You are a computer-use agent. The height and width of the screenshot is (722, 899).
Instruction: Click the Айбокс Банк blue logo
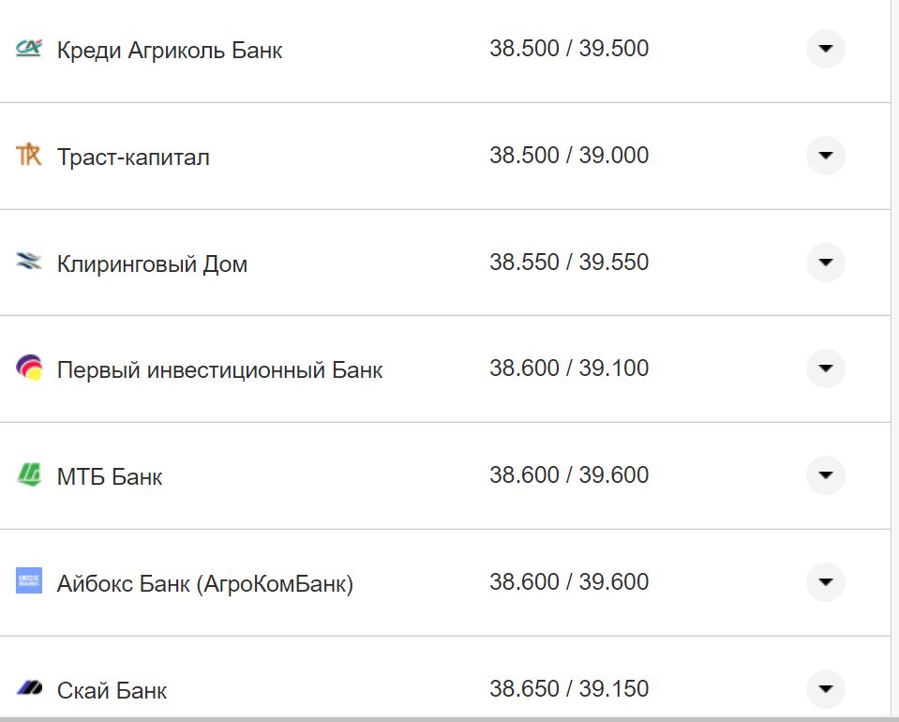[29, 581]
